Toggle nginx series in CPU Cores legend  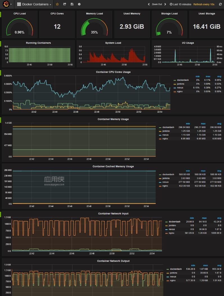tap(180, 91)
